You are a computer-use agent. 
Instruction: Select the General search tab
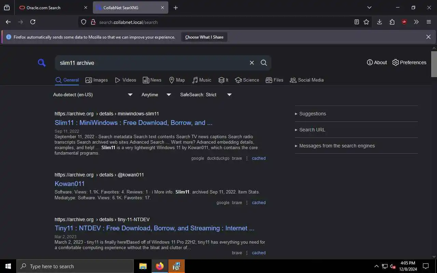point(67,80)
